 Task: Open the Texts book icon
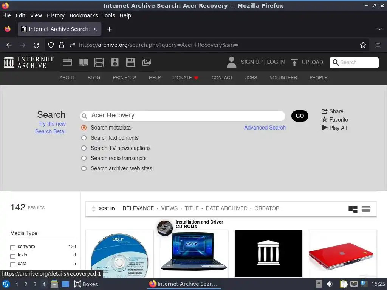(83, 62)
